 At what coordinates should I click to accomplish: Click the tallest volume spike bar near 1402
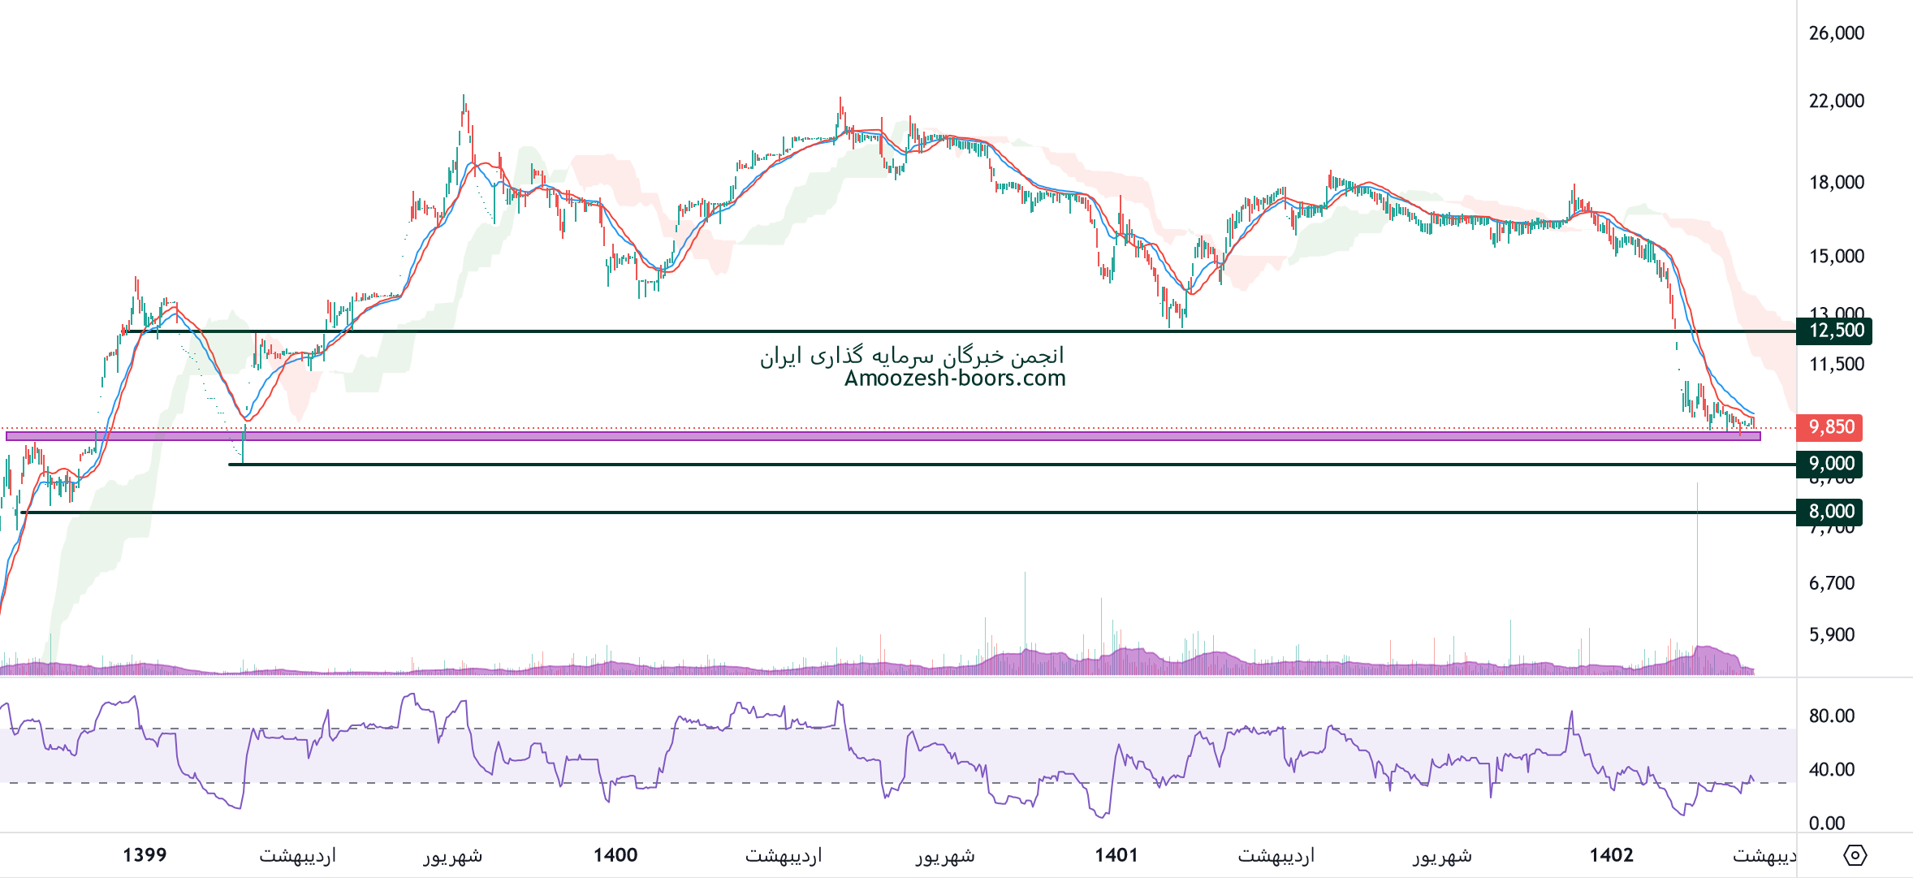[1697, 569]
